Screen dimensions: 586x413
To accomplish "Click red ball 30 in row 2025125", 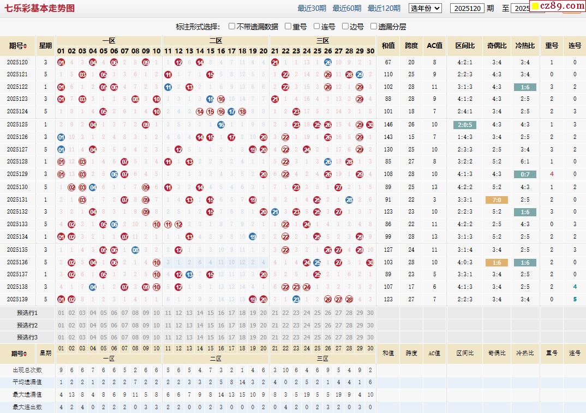I will 370,125.
